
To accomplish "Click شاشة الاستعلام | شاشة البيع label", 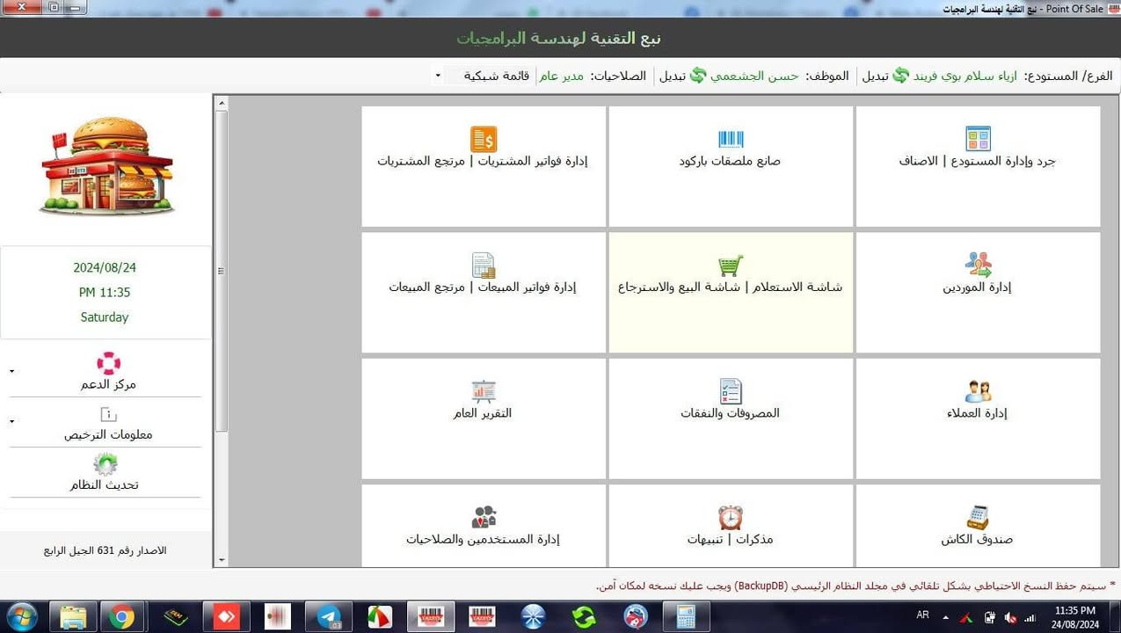I will 731,287.
